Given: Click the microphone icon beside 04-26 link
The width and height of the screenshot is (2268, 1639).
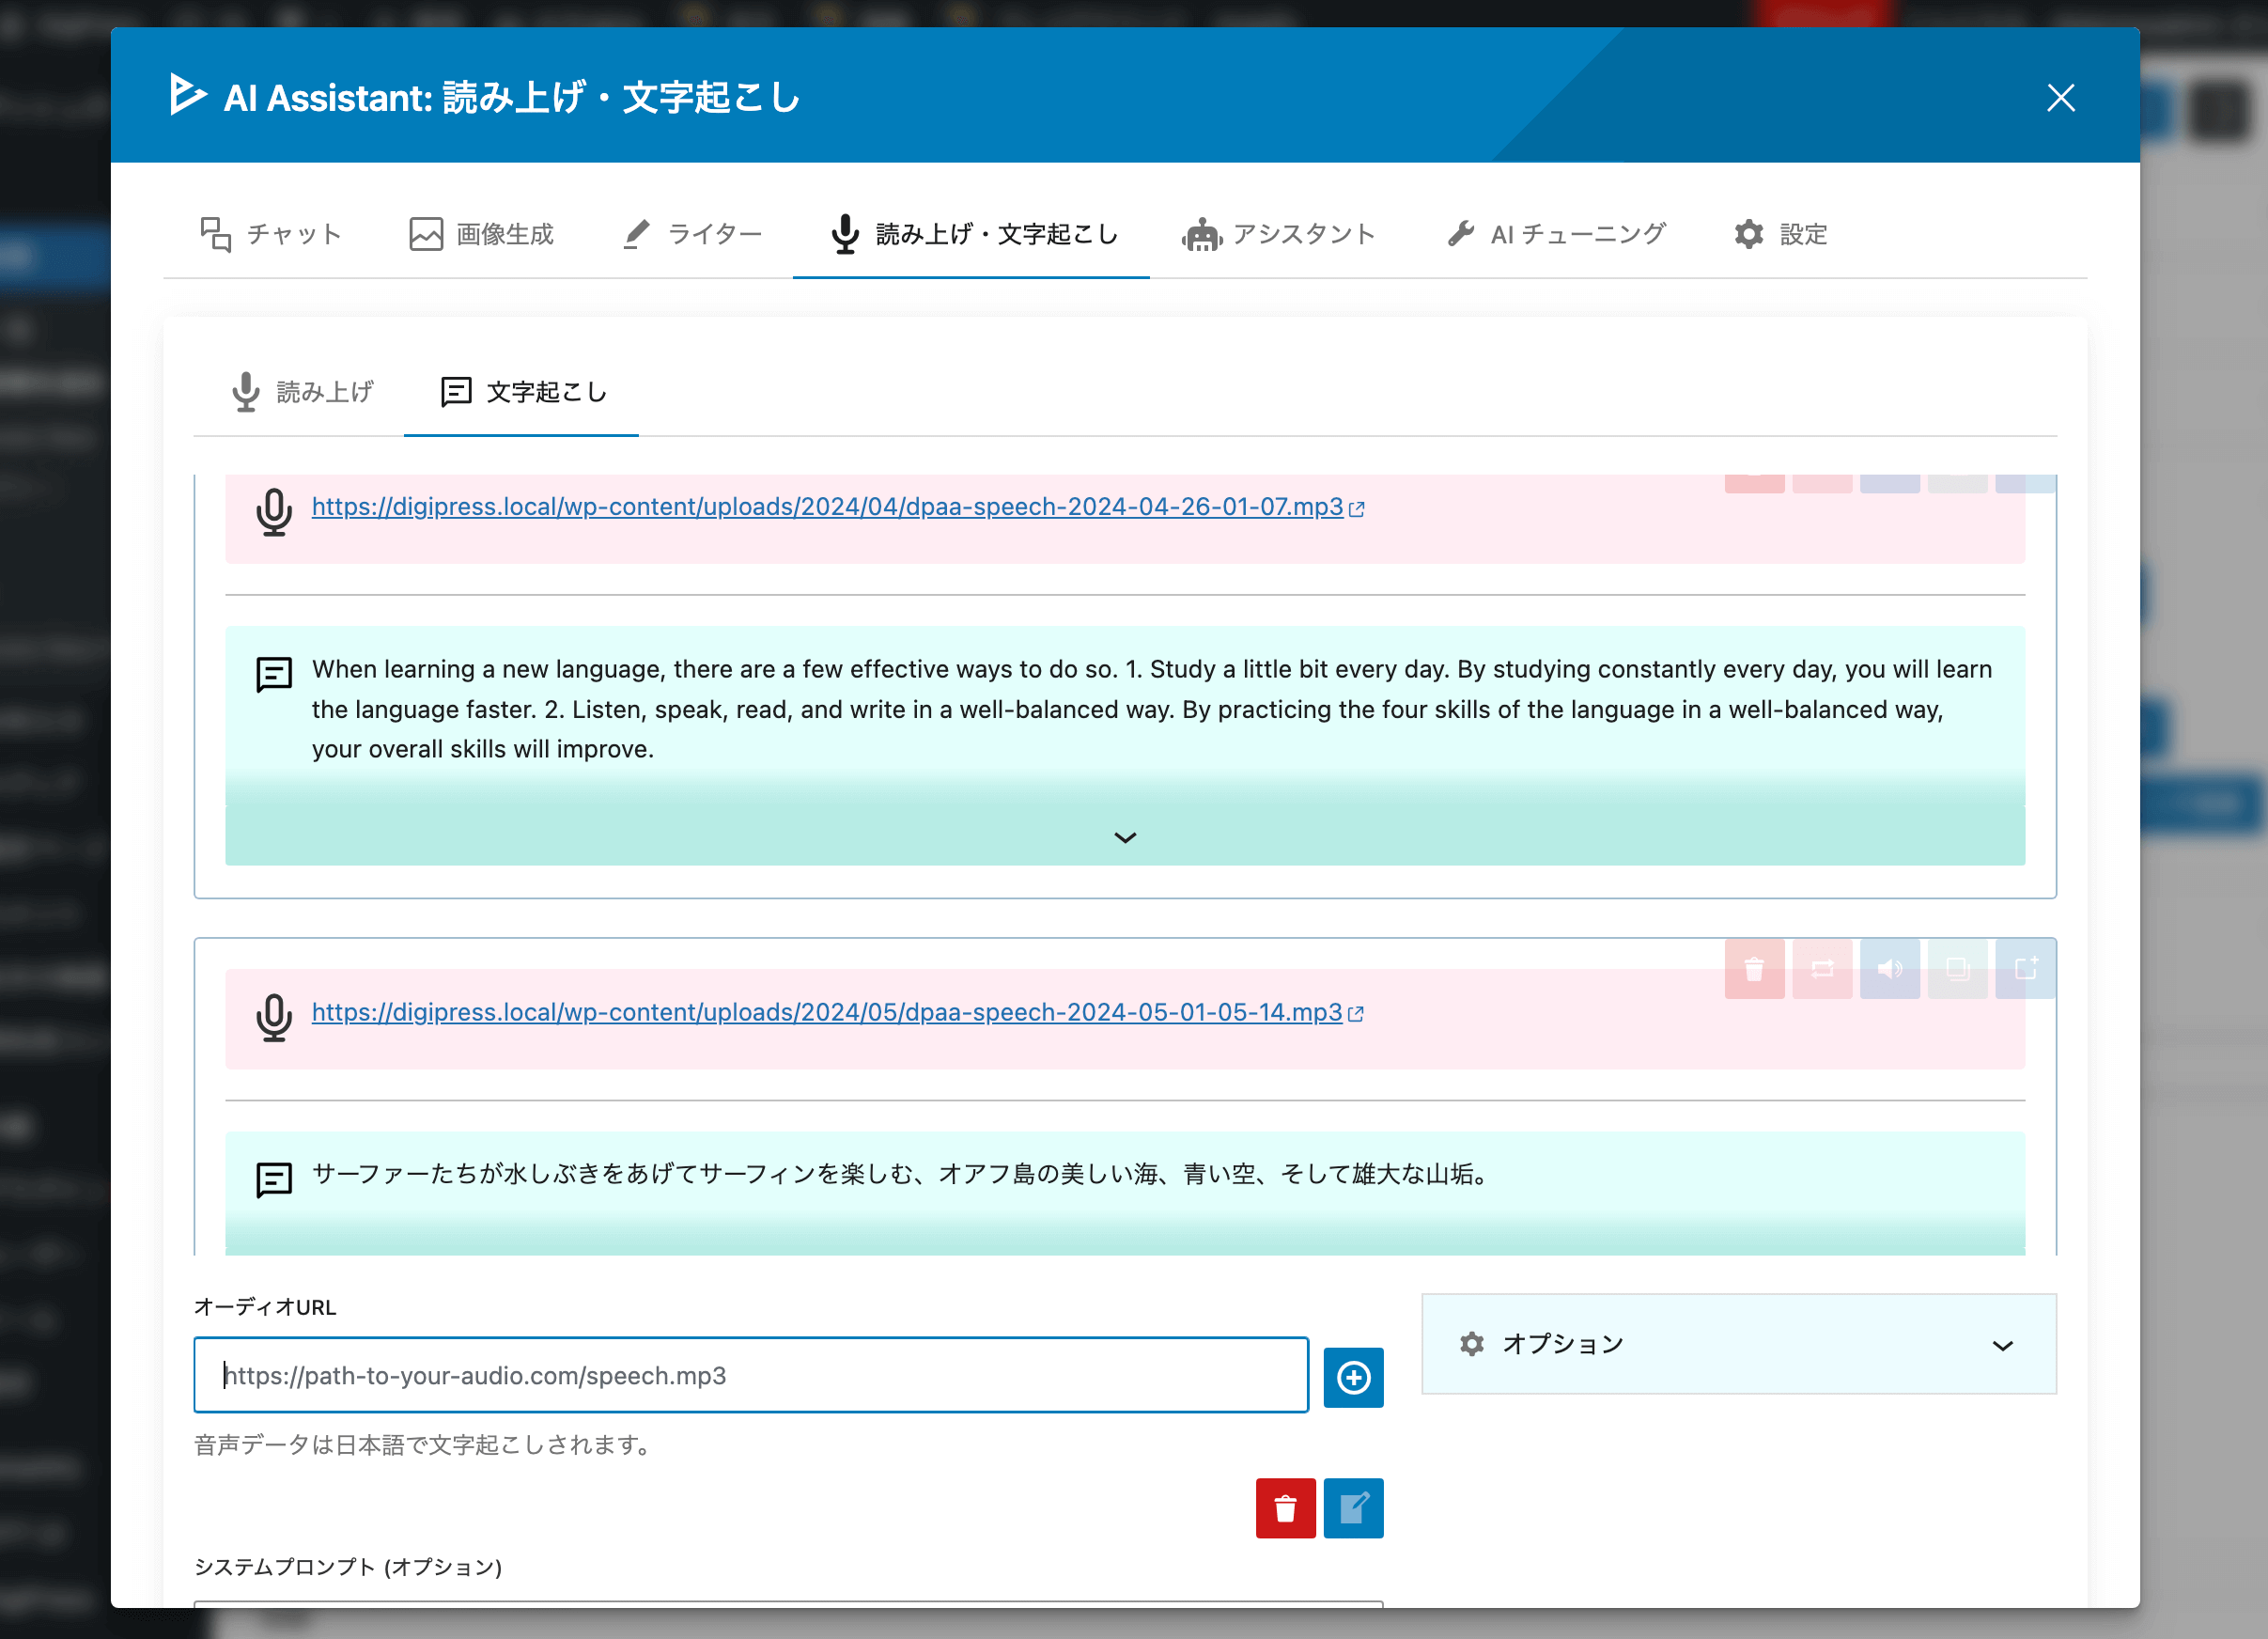Looking at the screenshot, I should pos(274,512).
